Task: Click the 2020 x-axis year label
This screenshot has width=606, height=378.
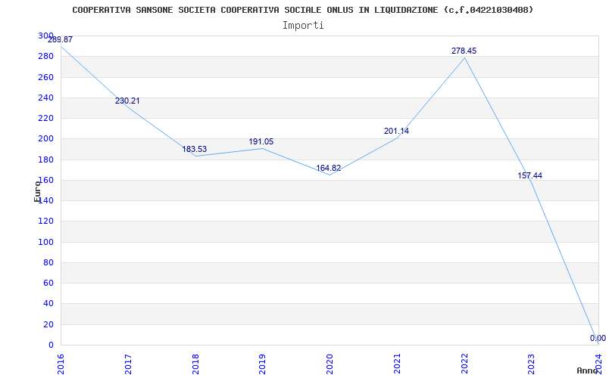Action: [x=330, y=364]
